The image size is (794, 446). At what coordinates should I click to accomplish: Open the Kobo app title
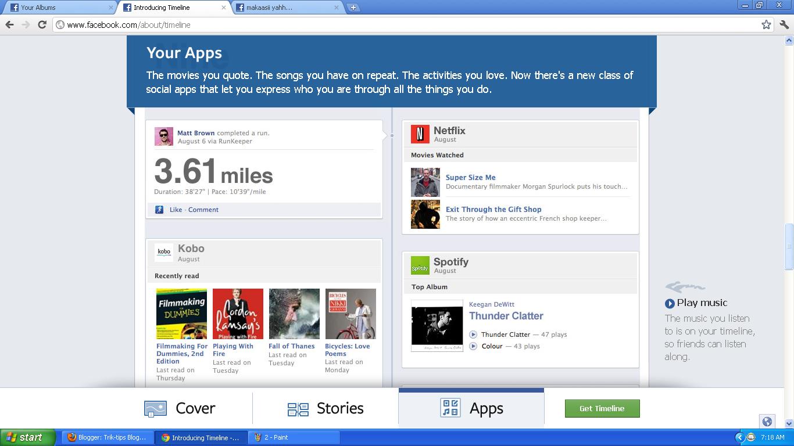tap(191, 249)
